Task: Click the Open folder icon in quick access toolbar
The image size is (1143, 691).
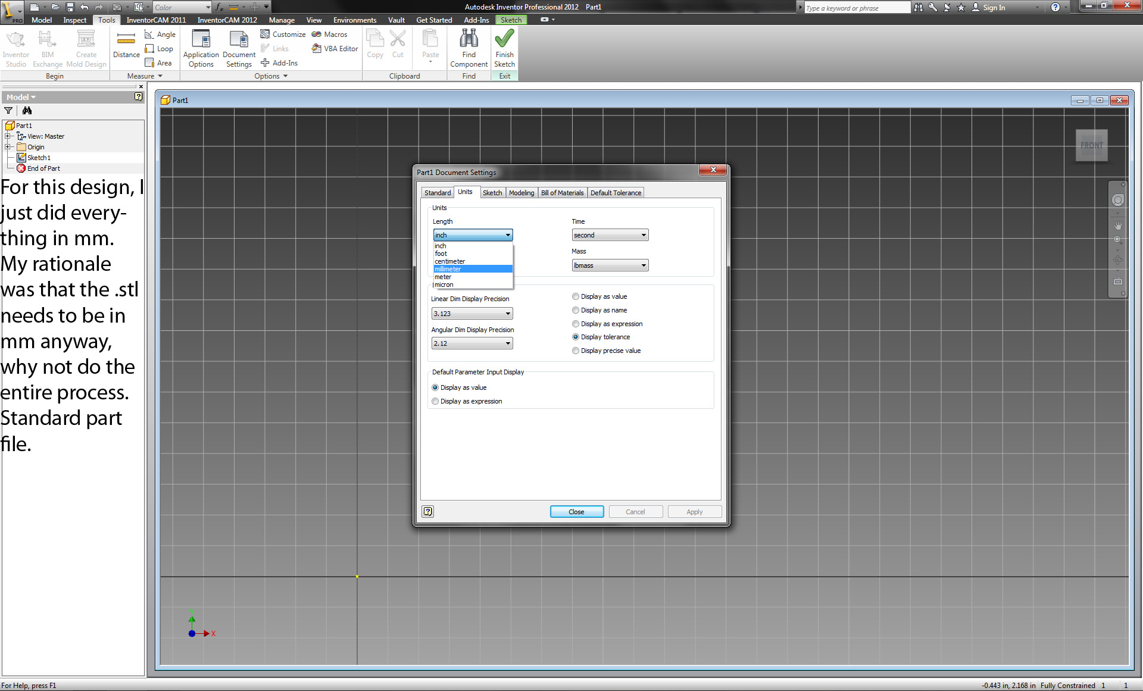Action: (55, 7)
